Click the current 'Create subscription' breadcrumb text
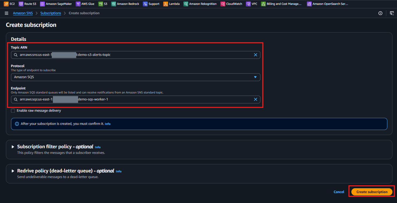397x203 pixels. tap(84, 13)
